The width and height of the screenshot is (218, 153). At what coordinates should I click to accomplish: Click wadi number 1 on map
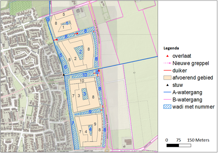[x=67, y=23]
